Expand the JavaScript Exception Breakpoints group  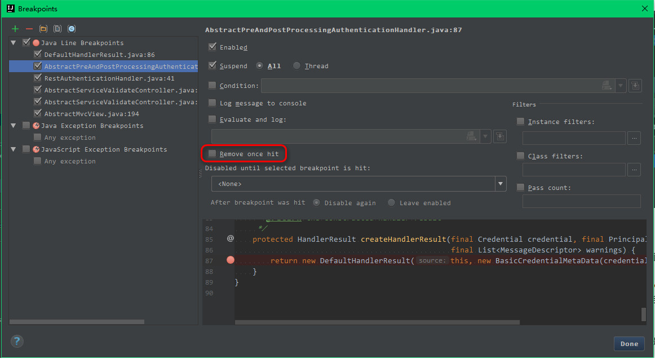point(13,149)
